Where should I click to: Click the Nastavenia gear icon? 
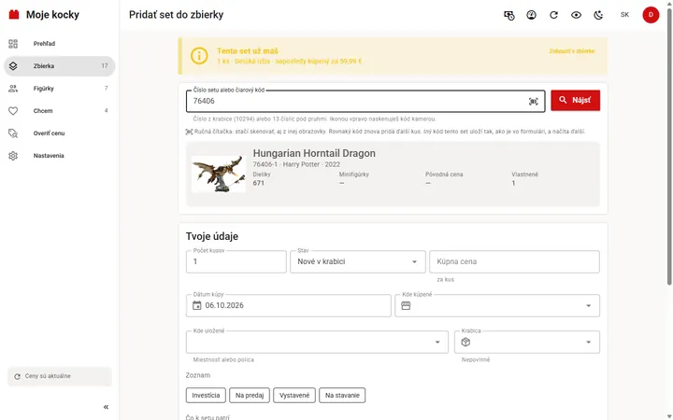click(x=13, y=156)
